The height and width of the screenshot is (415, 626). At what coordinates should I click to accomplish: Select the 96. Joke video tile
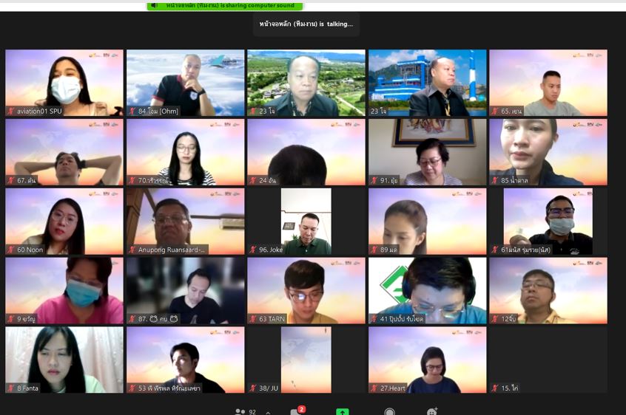306,221
